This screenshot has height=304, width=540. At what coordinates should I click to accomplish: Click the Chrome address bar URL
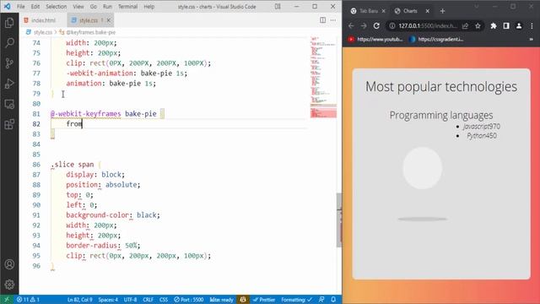click(428, 26)
